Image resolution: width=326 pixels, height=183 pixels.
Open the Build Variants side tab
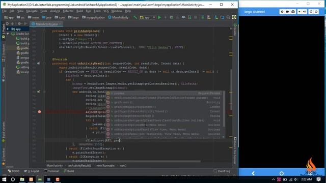(4, 132)
